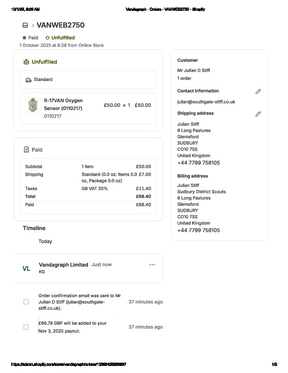Click the Standard shipping truck icon
288x373 pixels.
28,80
